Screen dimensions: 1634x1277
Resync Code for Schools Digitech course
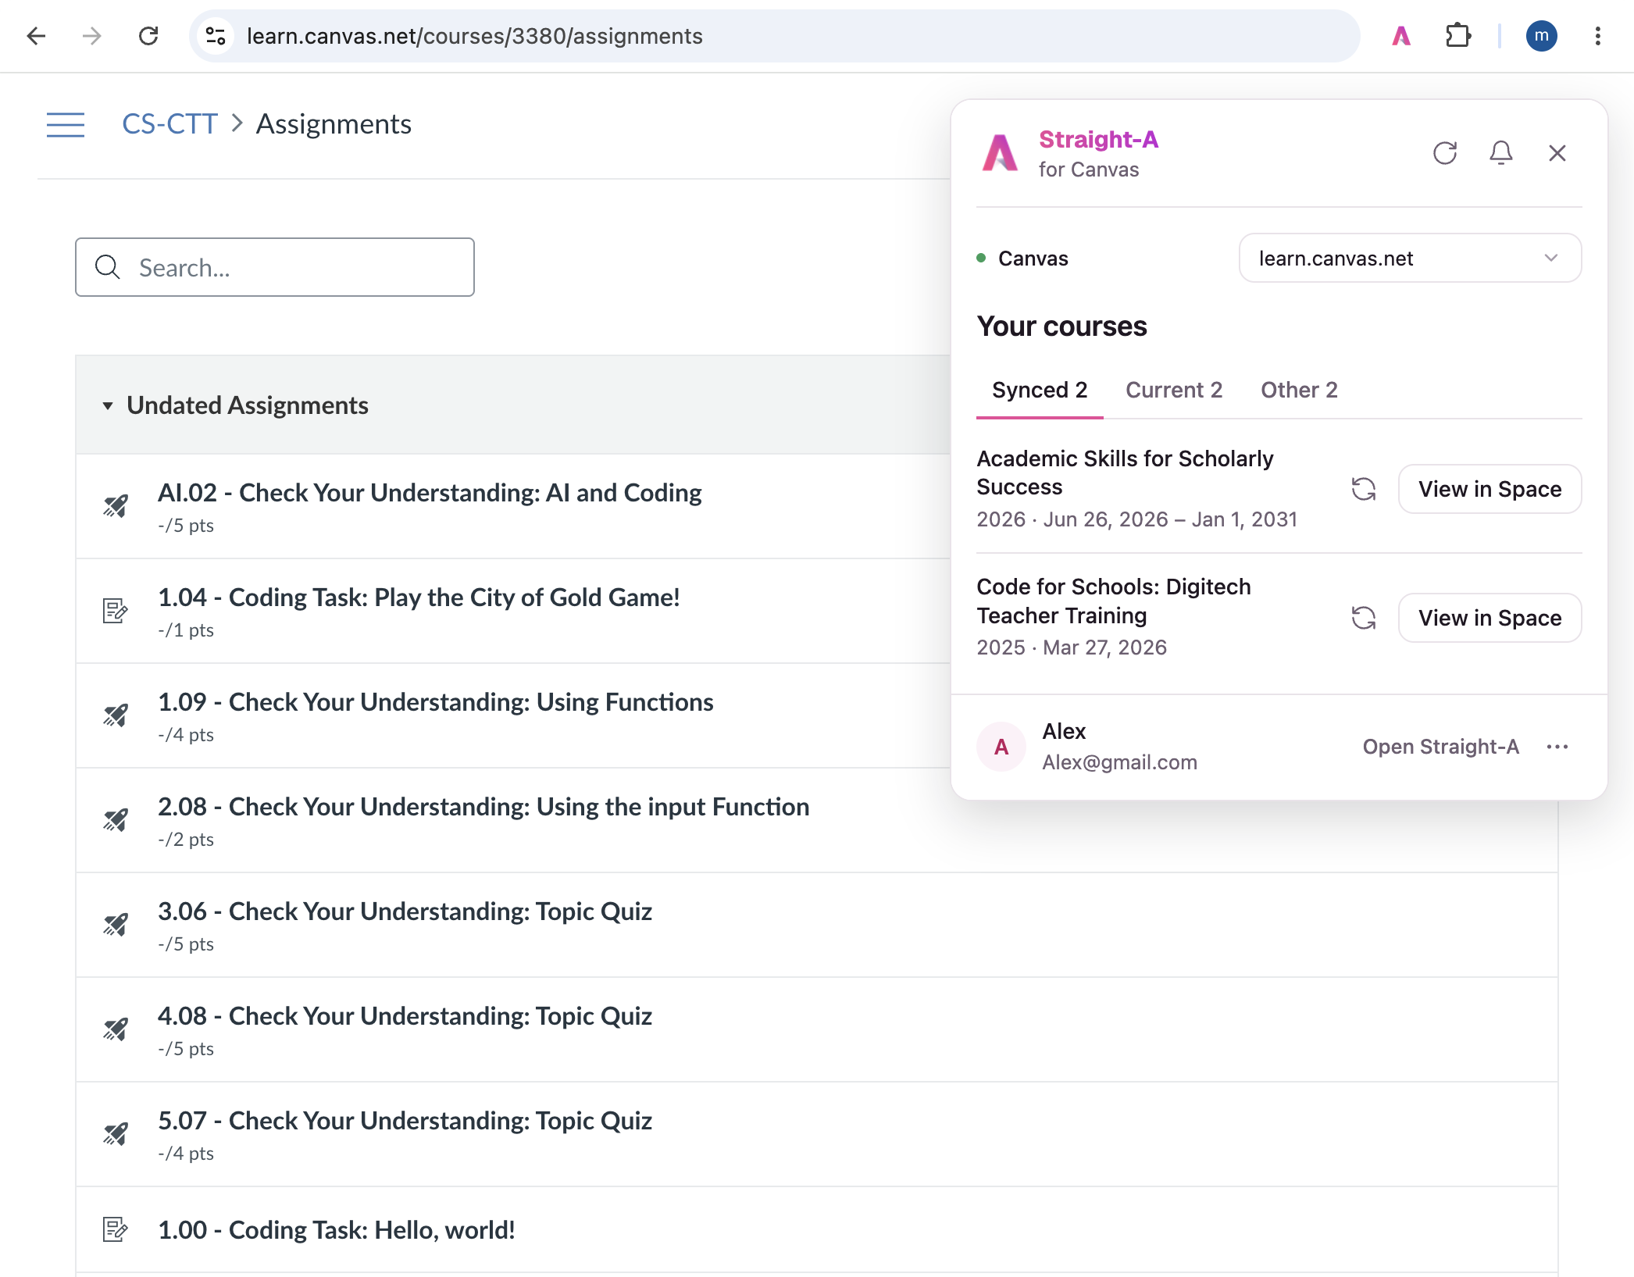[1364, 618]
